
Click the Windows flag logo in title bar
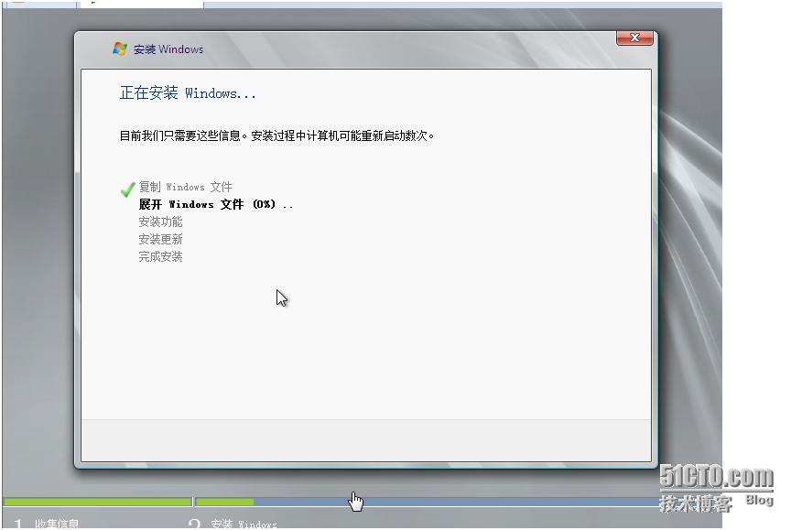click(120, 49)
